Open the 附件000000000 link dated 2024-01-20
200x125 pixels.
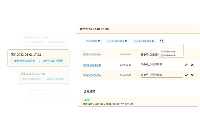pos(92,75)
